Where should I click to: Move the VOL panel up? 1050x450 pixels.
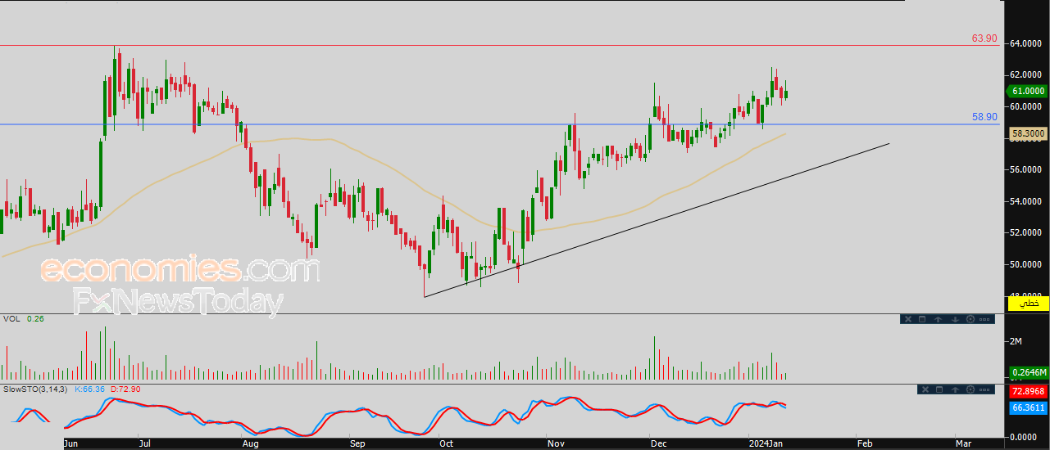point(938,319)
